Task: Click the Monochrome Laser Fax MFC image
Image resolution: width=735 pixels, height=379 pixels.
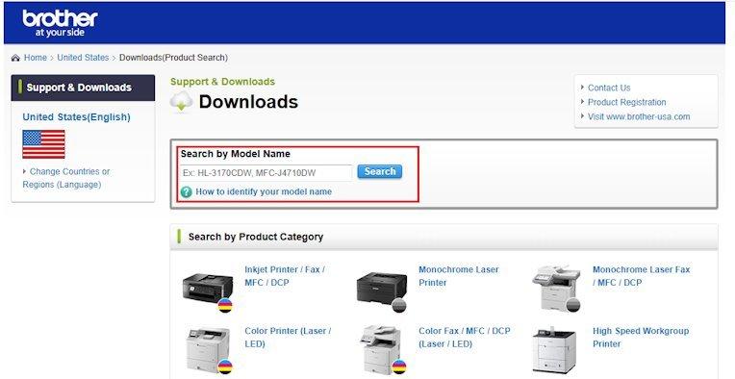Action: pos(556,289)
